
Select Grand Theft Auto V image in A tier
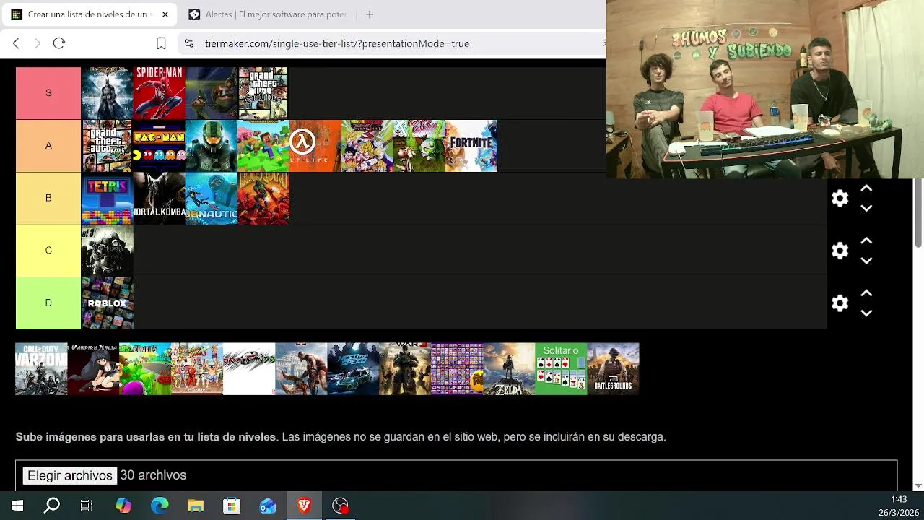(x=107, y=146)
